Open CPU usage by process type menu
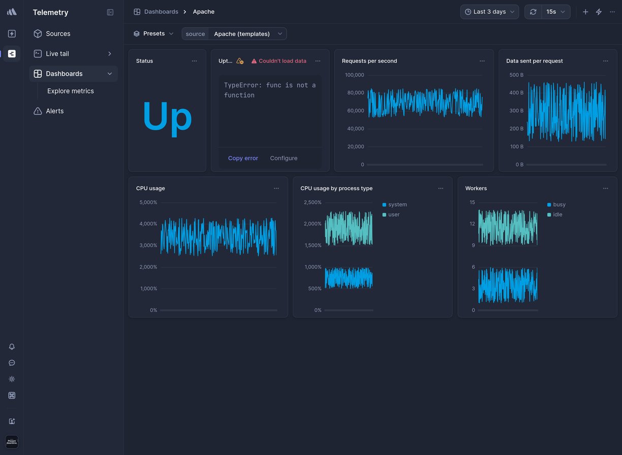622x455 pixels. (x=441, y=188)
